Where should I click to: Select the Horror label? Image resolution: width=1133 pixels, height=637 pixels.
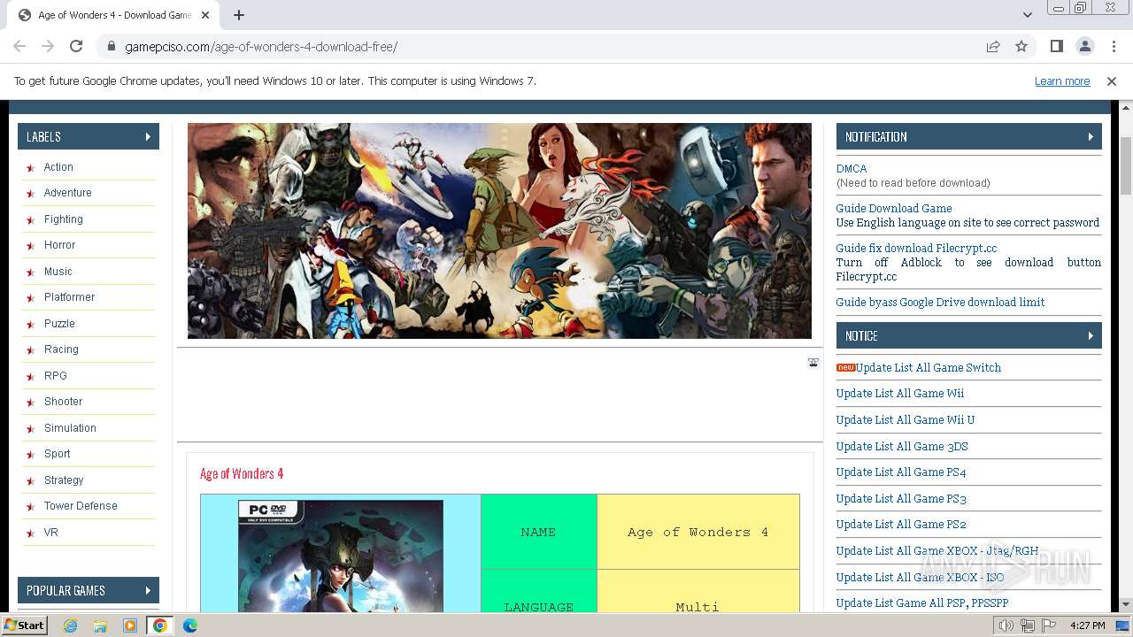tap(59, 245)
